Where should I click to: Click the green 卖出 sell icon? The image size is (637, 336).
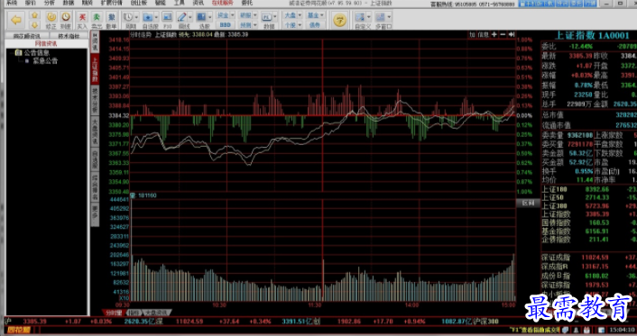tap(97, 20)
